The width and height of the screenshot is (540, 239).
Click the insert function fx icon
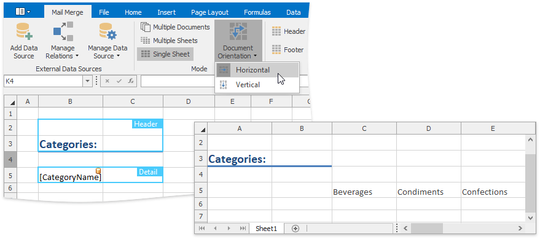[x=130, y=81]
